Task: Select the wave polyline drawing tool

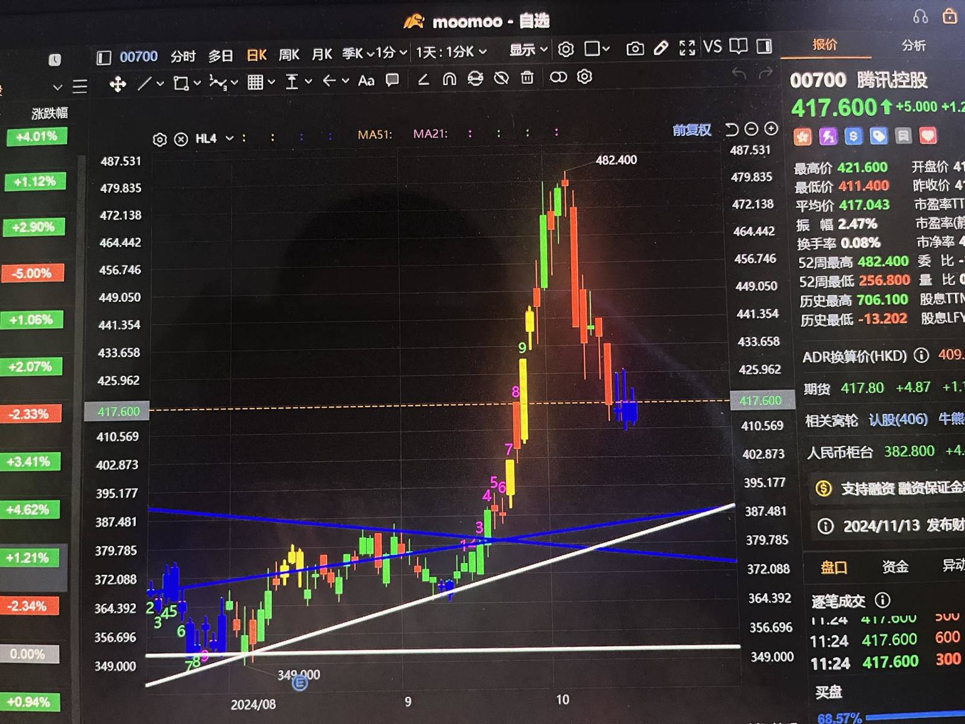Action: [218, 82]
